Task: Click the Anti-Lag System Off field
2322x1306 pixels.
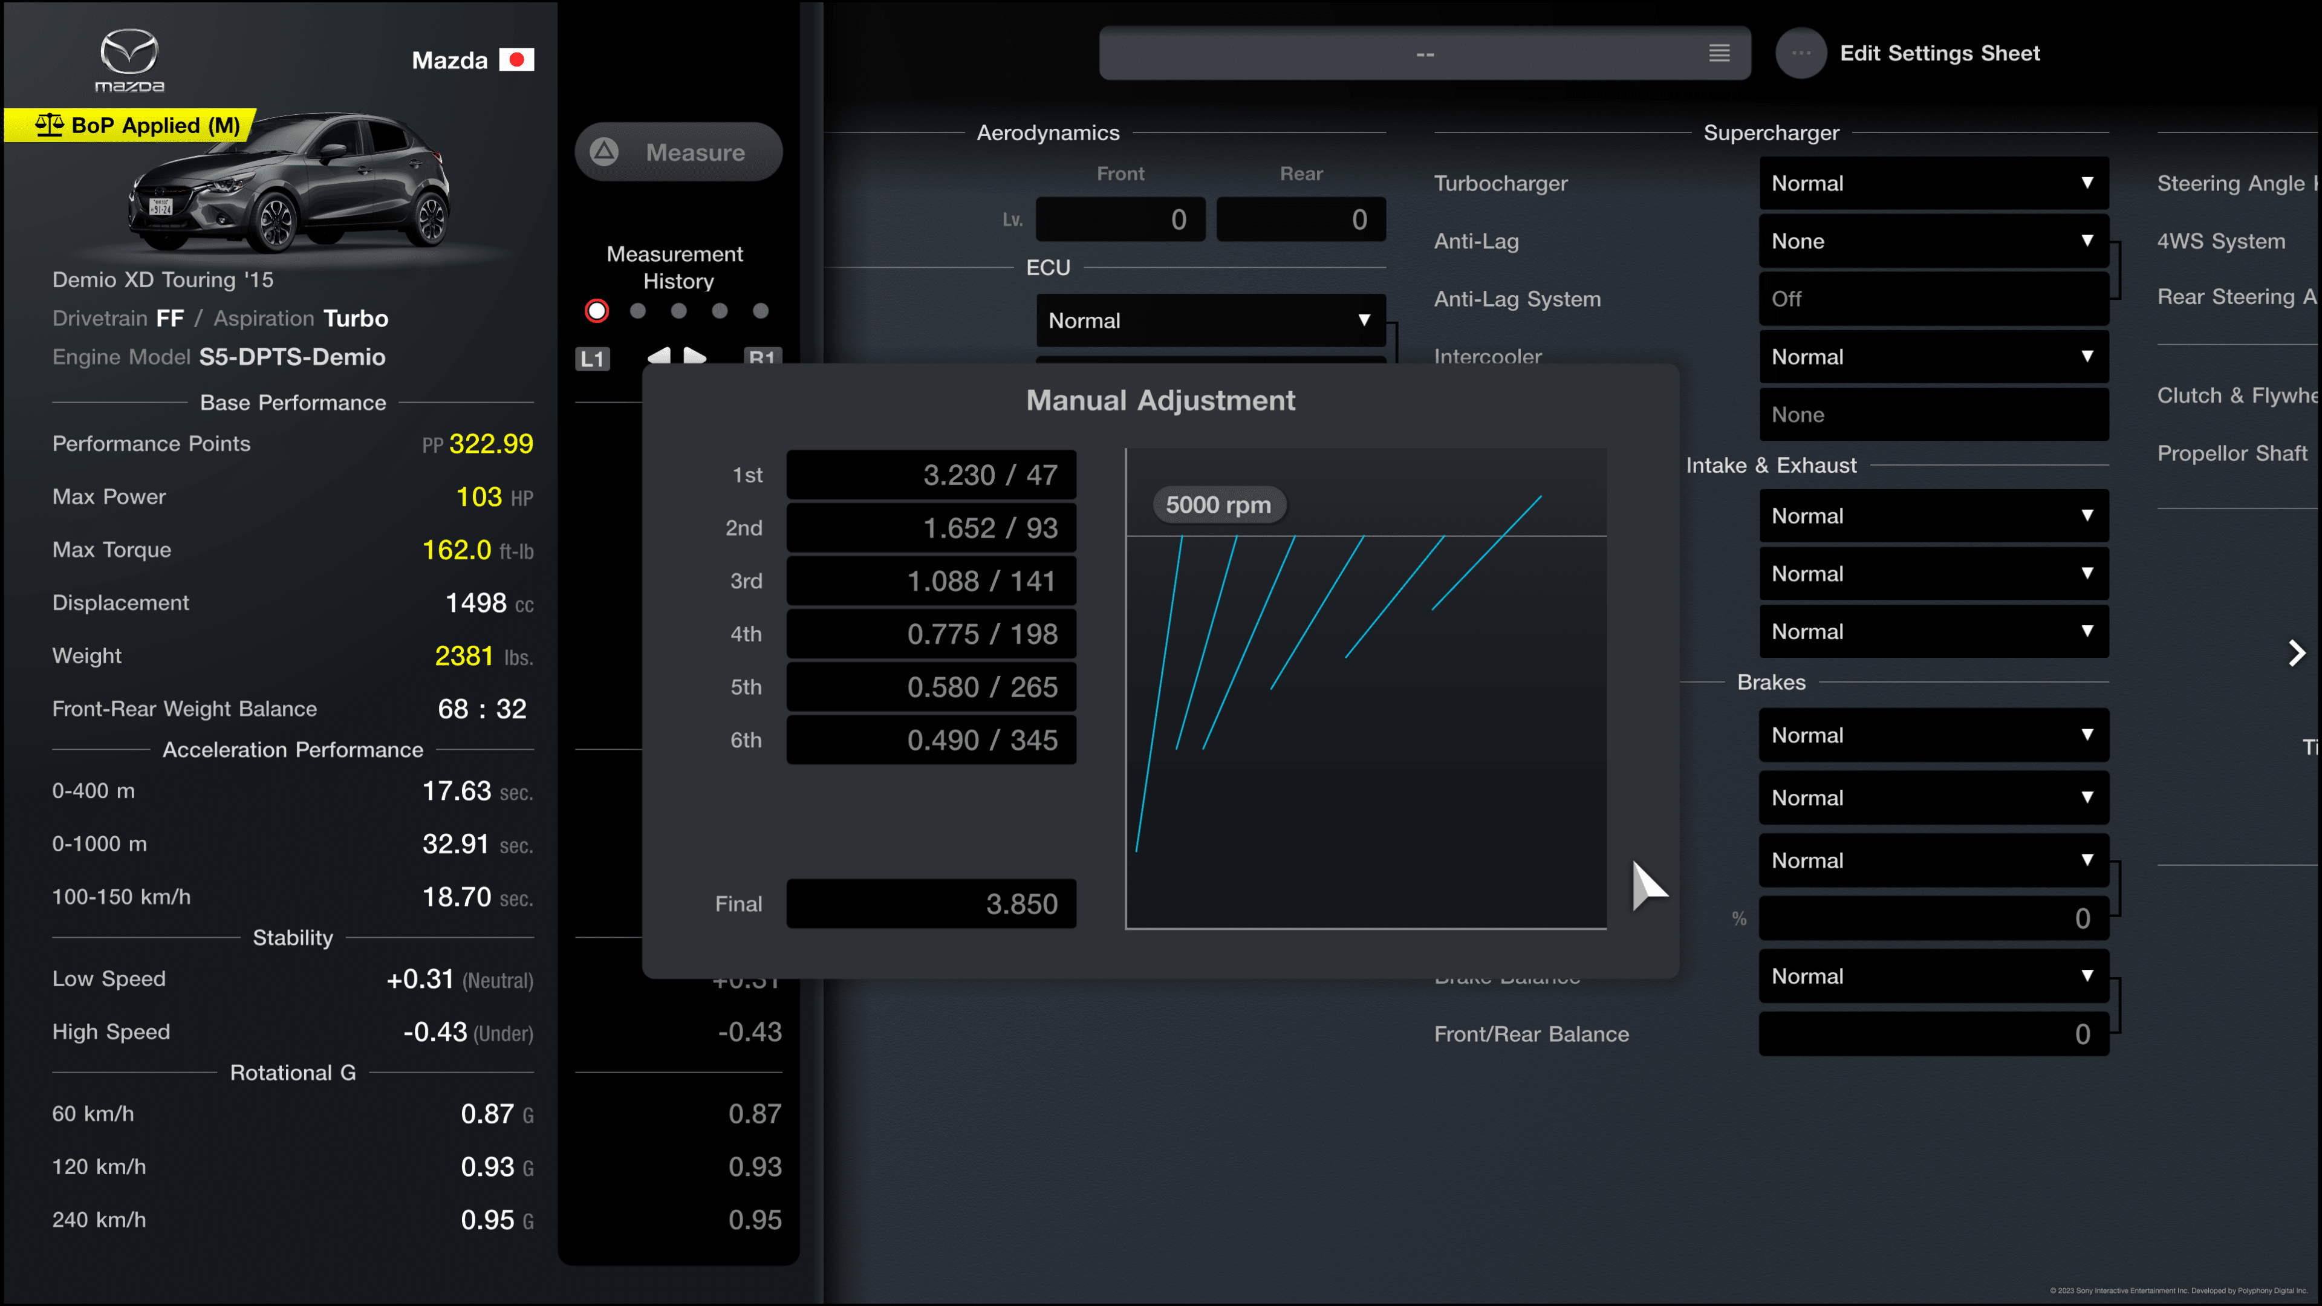Action: pyautogui.click(x=1934, y=299)
